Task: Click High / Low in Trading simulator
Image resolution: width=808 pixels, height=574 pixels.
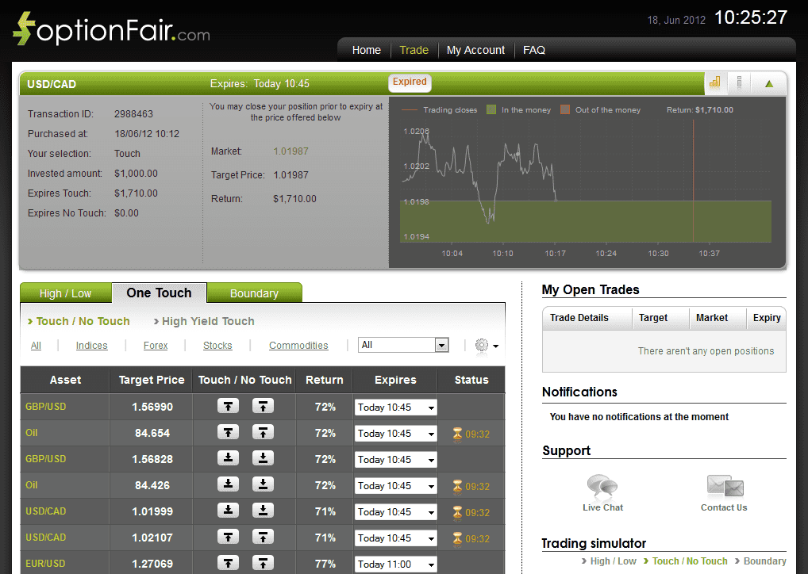Action: point(614,561)
